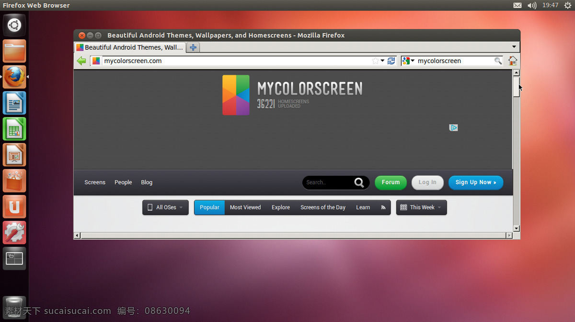
Task: Click the mycolorscreen.com URL address field
Action: (237, 61)
